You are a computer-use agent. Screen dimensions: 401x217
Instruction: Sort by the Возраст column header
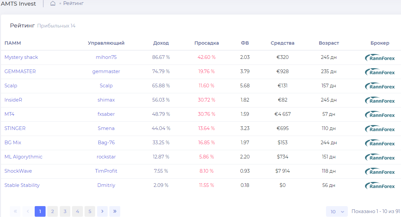coord(329,43)
